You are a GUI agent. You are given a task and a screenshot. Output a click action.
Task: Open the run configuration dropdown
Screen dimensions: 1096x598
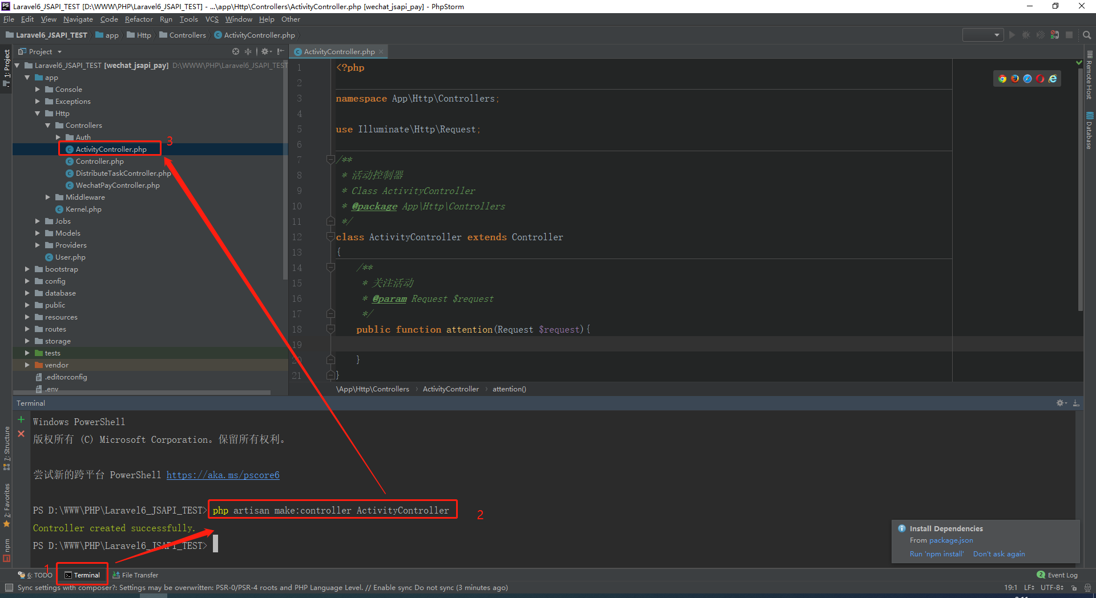point(983,35)
